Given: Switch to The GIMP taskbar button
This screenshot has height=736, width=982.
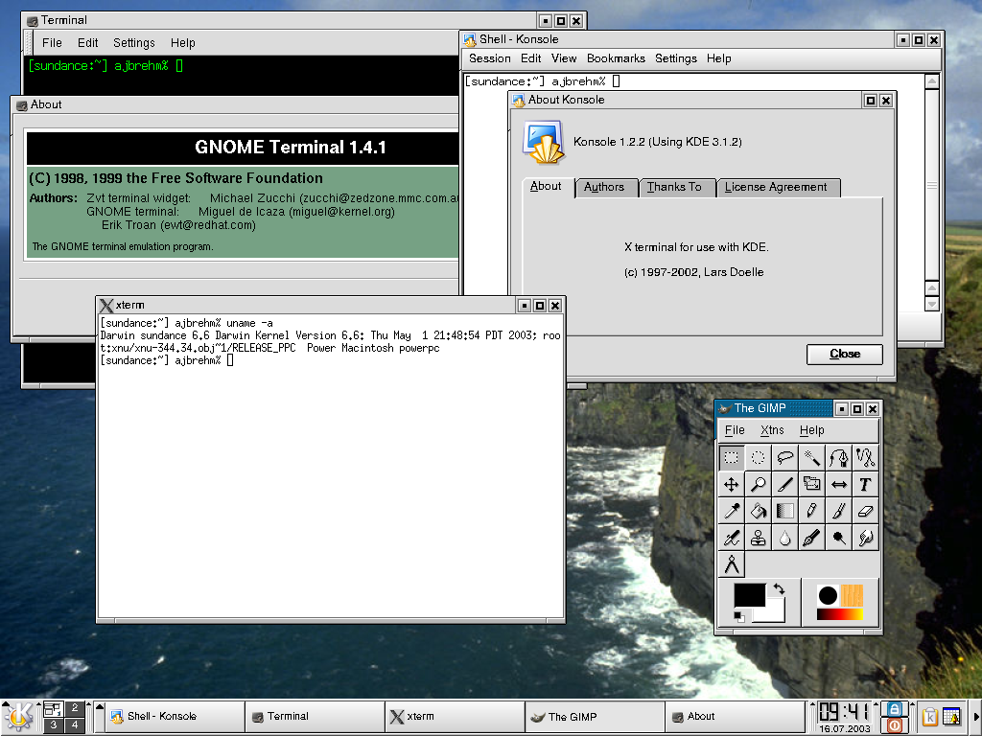Looking at the screenshot, I should tap(595, 717).
